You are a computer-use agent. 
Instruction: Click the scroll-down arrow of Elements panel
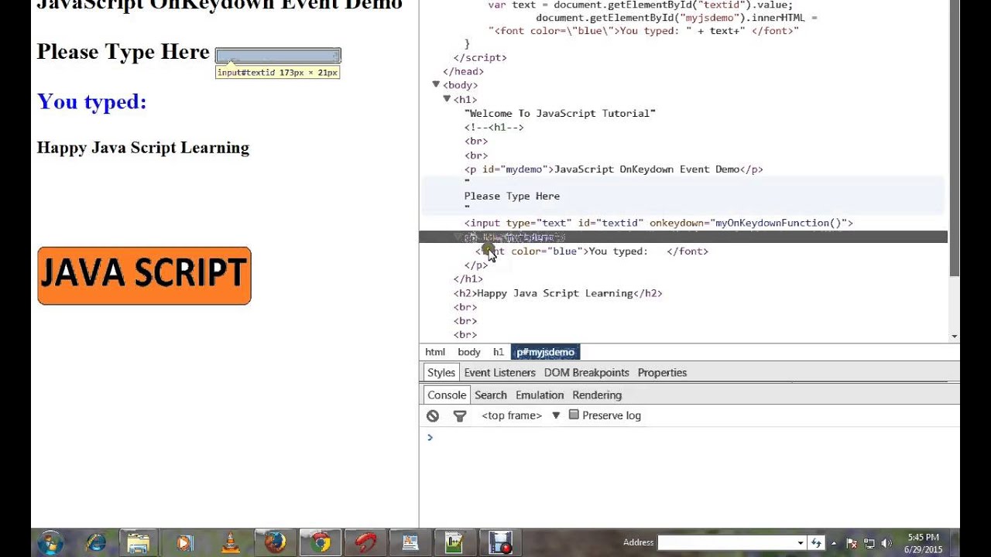click(x=954, y=337)
